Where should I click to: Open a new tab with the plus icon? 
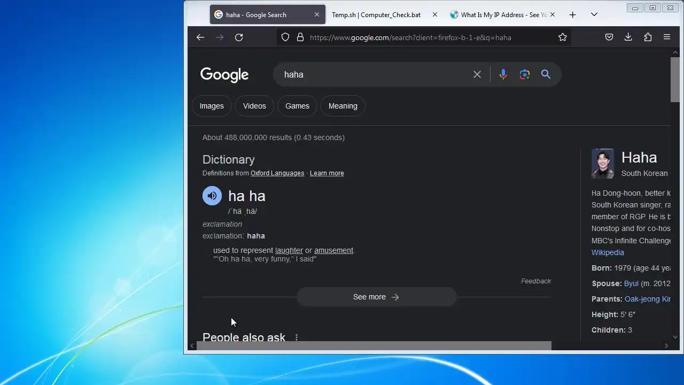[x=572, y=15]
